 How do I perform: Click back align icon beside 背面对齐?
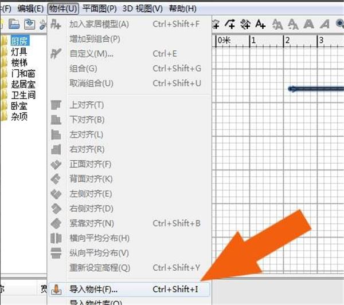click(x=56, y=179)
